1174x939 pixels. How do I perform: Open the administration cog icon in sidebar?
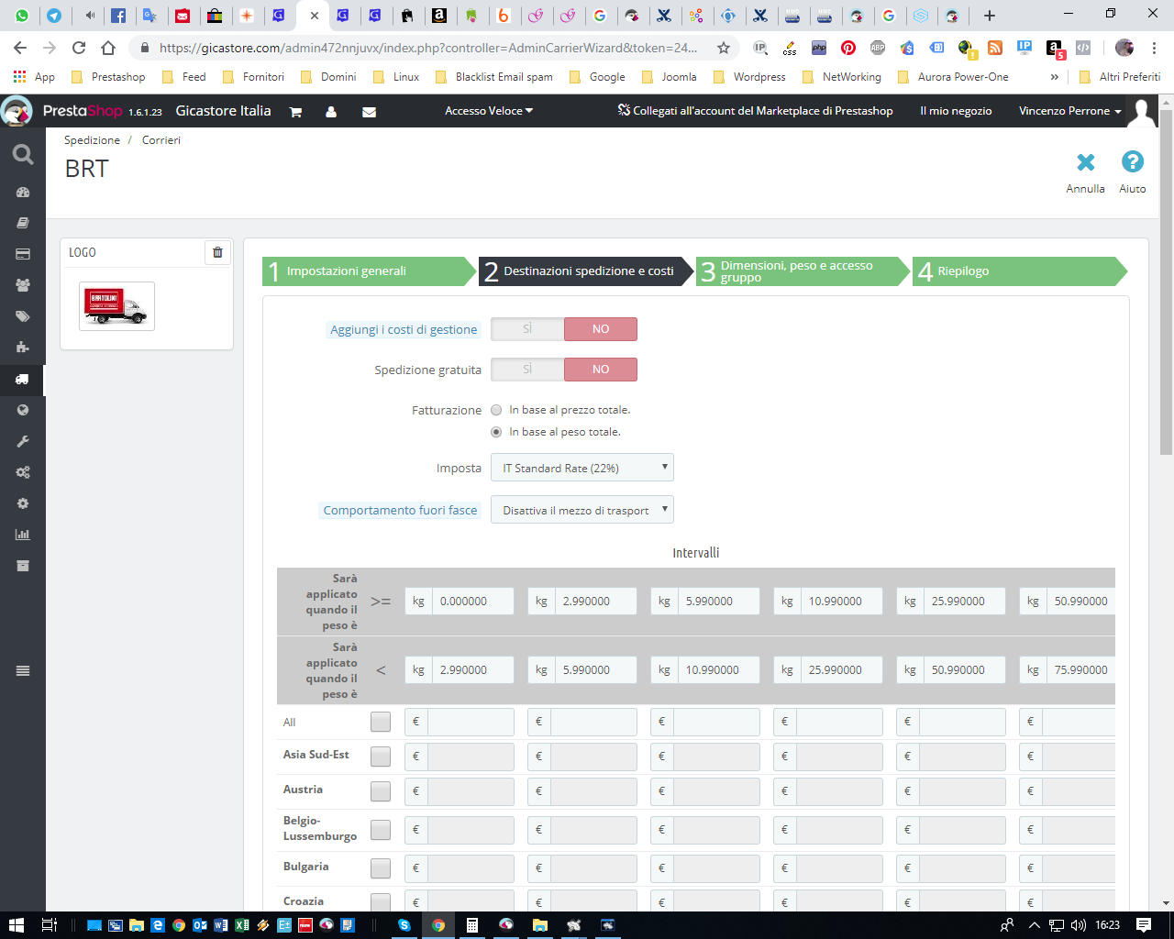[x=23, y=503]
